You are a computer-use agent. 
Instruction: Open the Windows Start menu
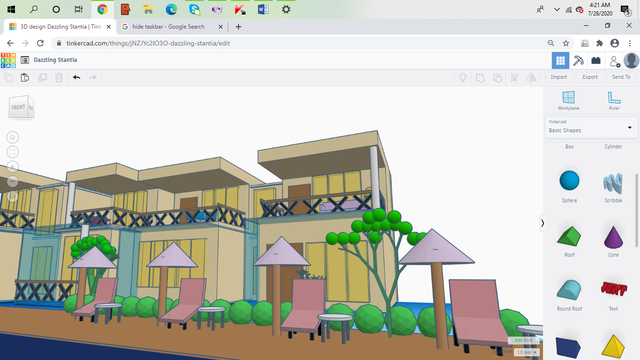coord(11,9)
